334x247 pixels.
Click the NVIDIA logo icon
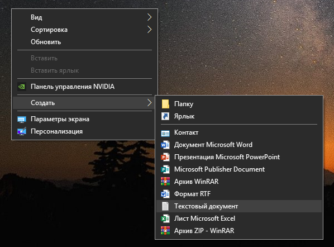(22, 87)
